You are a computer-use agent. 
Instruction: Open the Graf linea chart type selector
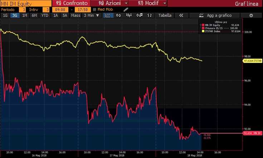[x=247, y=4]
